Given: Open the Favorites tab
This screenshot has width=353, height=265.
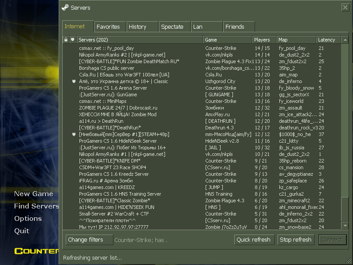Looking at the screenshot, I should (x=110, y=27).
